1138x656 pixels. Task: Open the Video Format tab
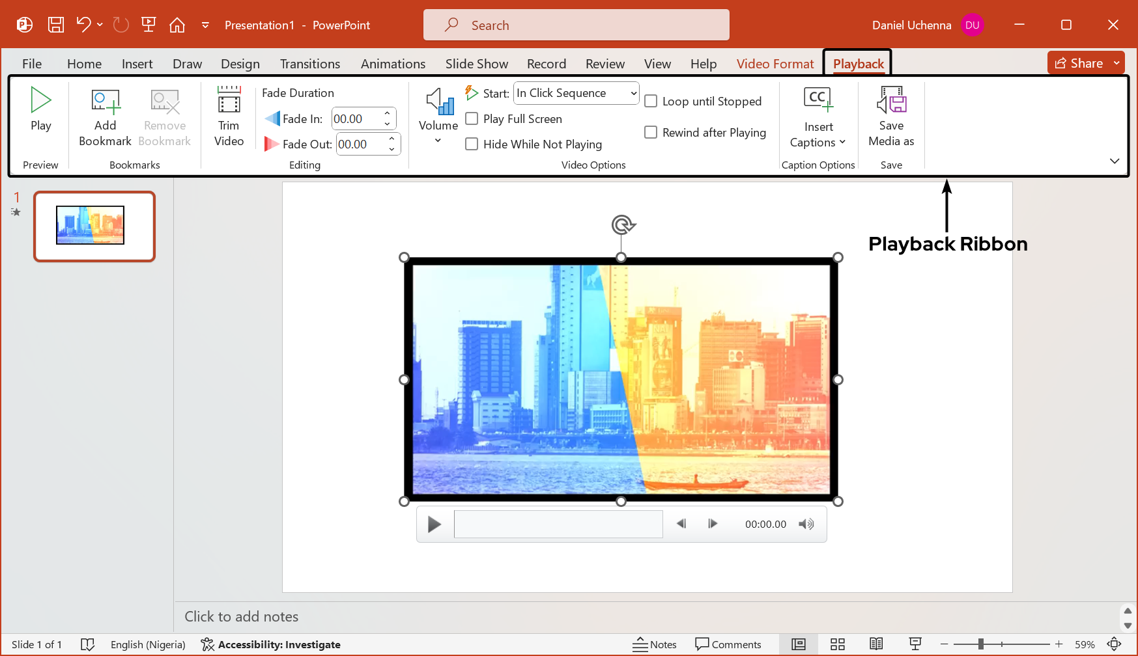pos(775,64)
